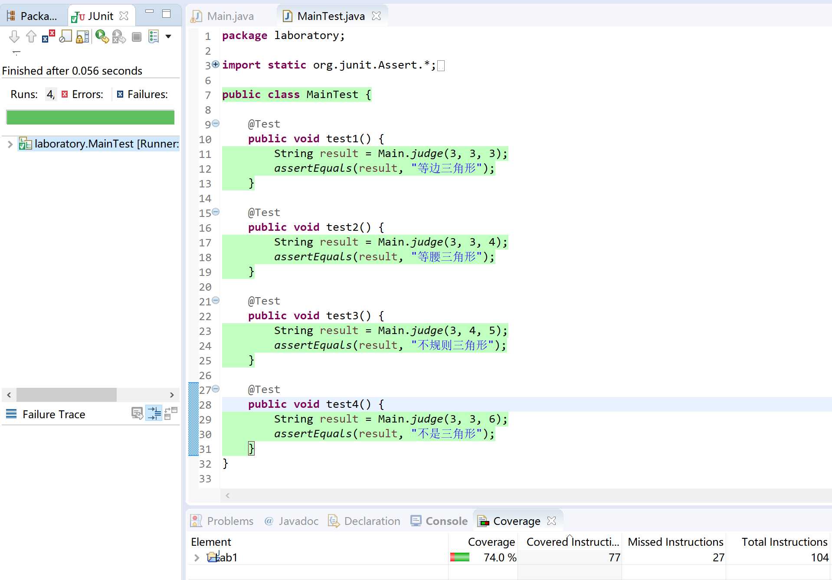This screenshot has height=580, width=832.
Task: Click the show stack trace in console icon
Action: (x=137, y=413)
